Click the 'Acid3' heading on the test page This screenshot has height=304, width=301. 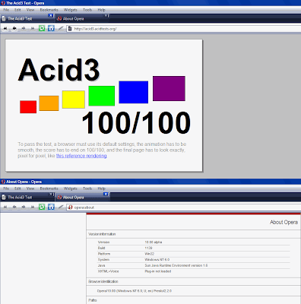coord(59,70)
